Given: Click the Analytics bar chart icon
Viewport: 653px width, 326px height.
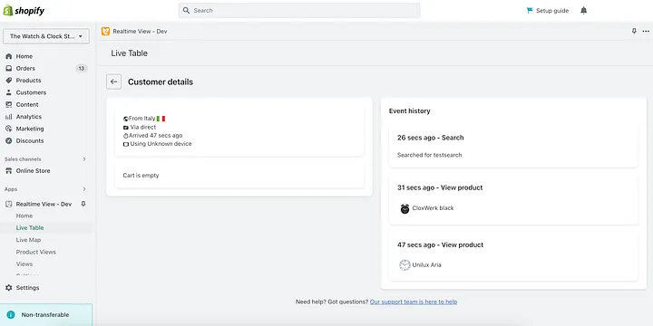Looking at the screenshot, I should tap(9, 117).
